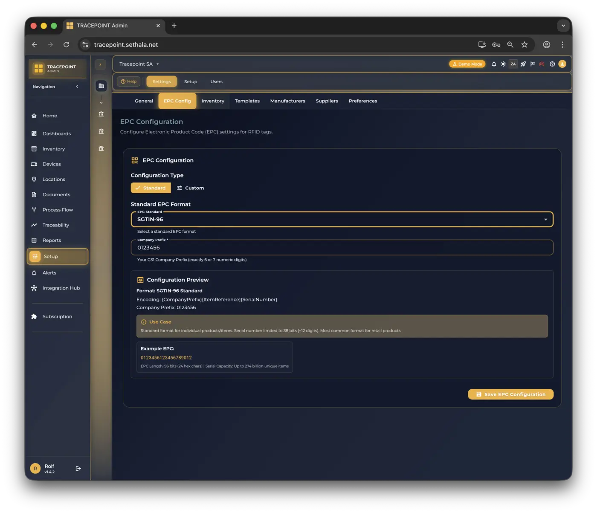Click the rocket icon in header
The image size is (597, 513).
point(523,64)
